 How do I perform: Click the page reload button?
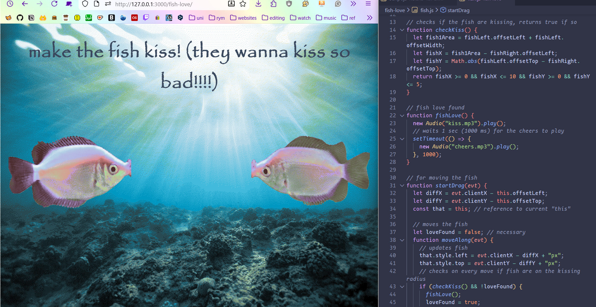click(x=54, y=4)
